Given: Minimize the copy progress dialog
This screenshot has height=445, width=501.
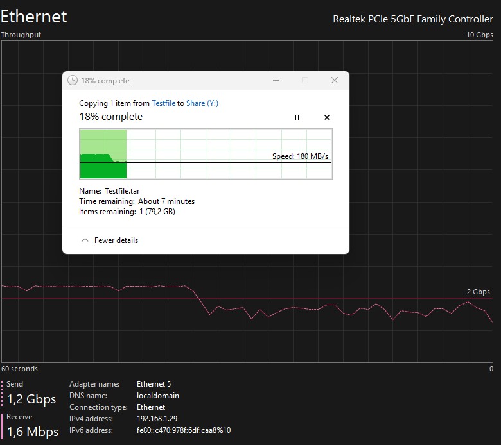Looking at the screenshot, I should (276, 80).
